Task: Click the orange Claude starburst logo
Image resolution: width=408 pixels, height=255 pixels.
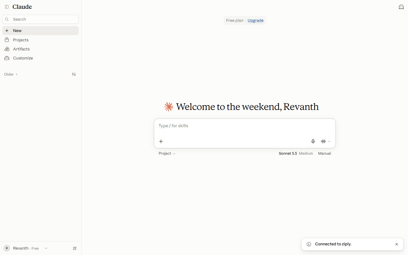Action: [x=169, y=107]
